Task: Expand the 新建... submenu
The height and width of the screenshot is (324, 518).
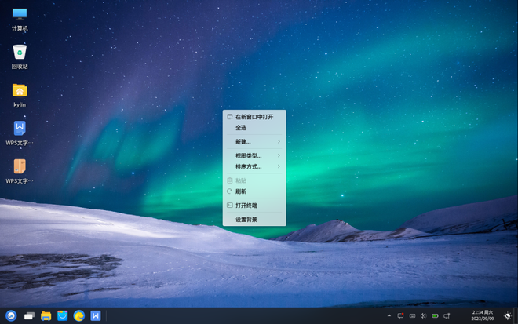Action: (x=254, y=141)
